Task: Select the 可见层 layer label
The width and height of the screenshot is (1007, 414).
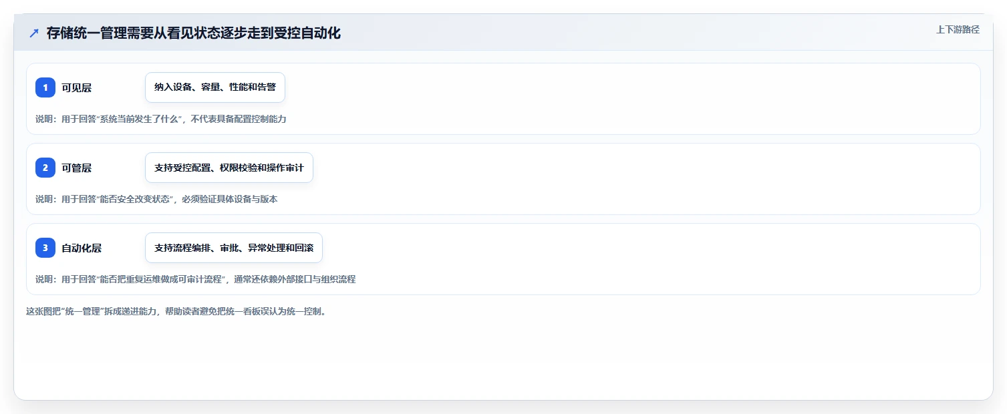Action: point(77,87)
